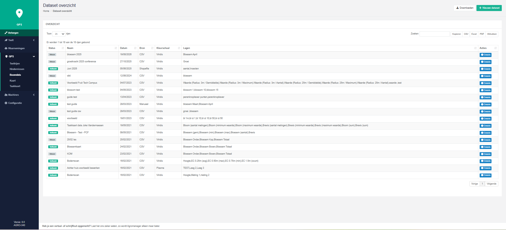
Task: Create a new dataset with Nieuwe dataset
Action: point(489,8)
